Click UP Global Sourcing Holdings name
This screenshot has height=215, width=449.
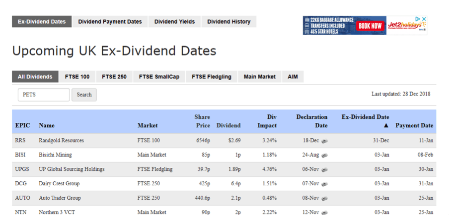[72, 169]
